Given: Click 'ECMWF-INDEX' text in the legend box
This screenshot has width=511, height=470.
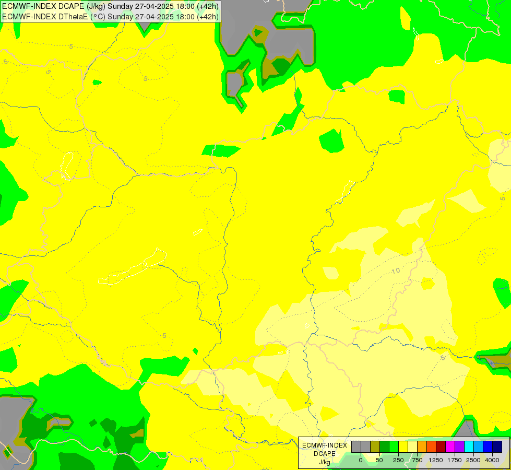Looking at the screenshot, I should [x=325, y=445].
